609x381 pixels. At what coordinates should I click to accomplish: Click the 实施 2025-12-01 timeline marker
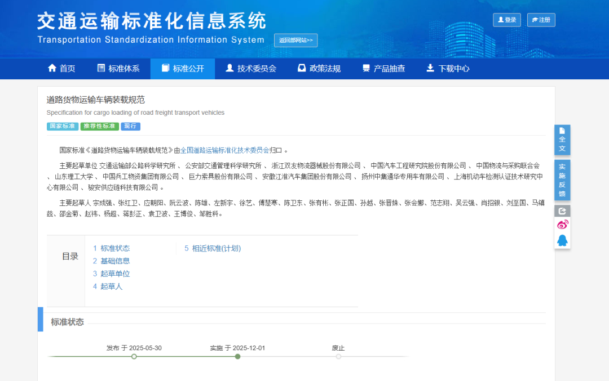(x=237, y=356)
